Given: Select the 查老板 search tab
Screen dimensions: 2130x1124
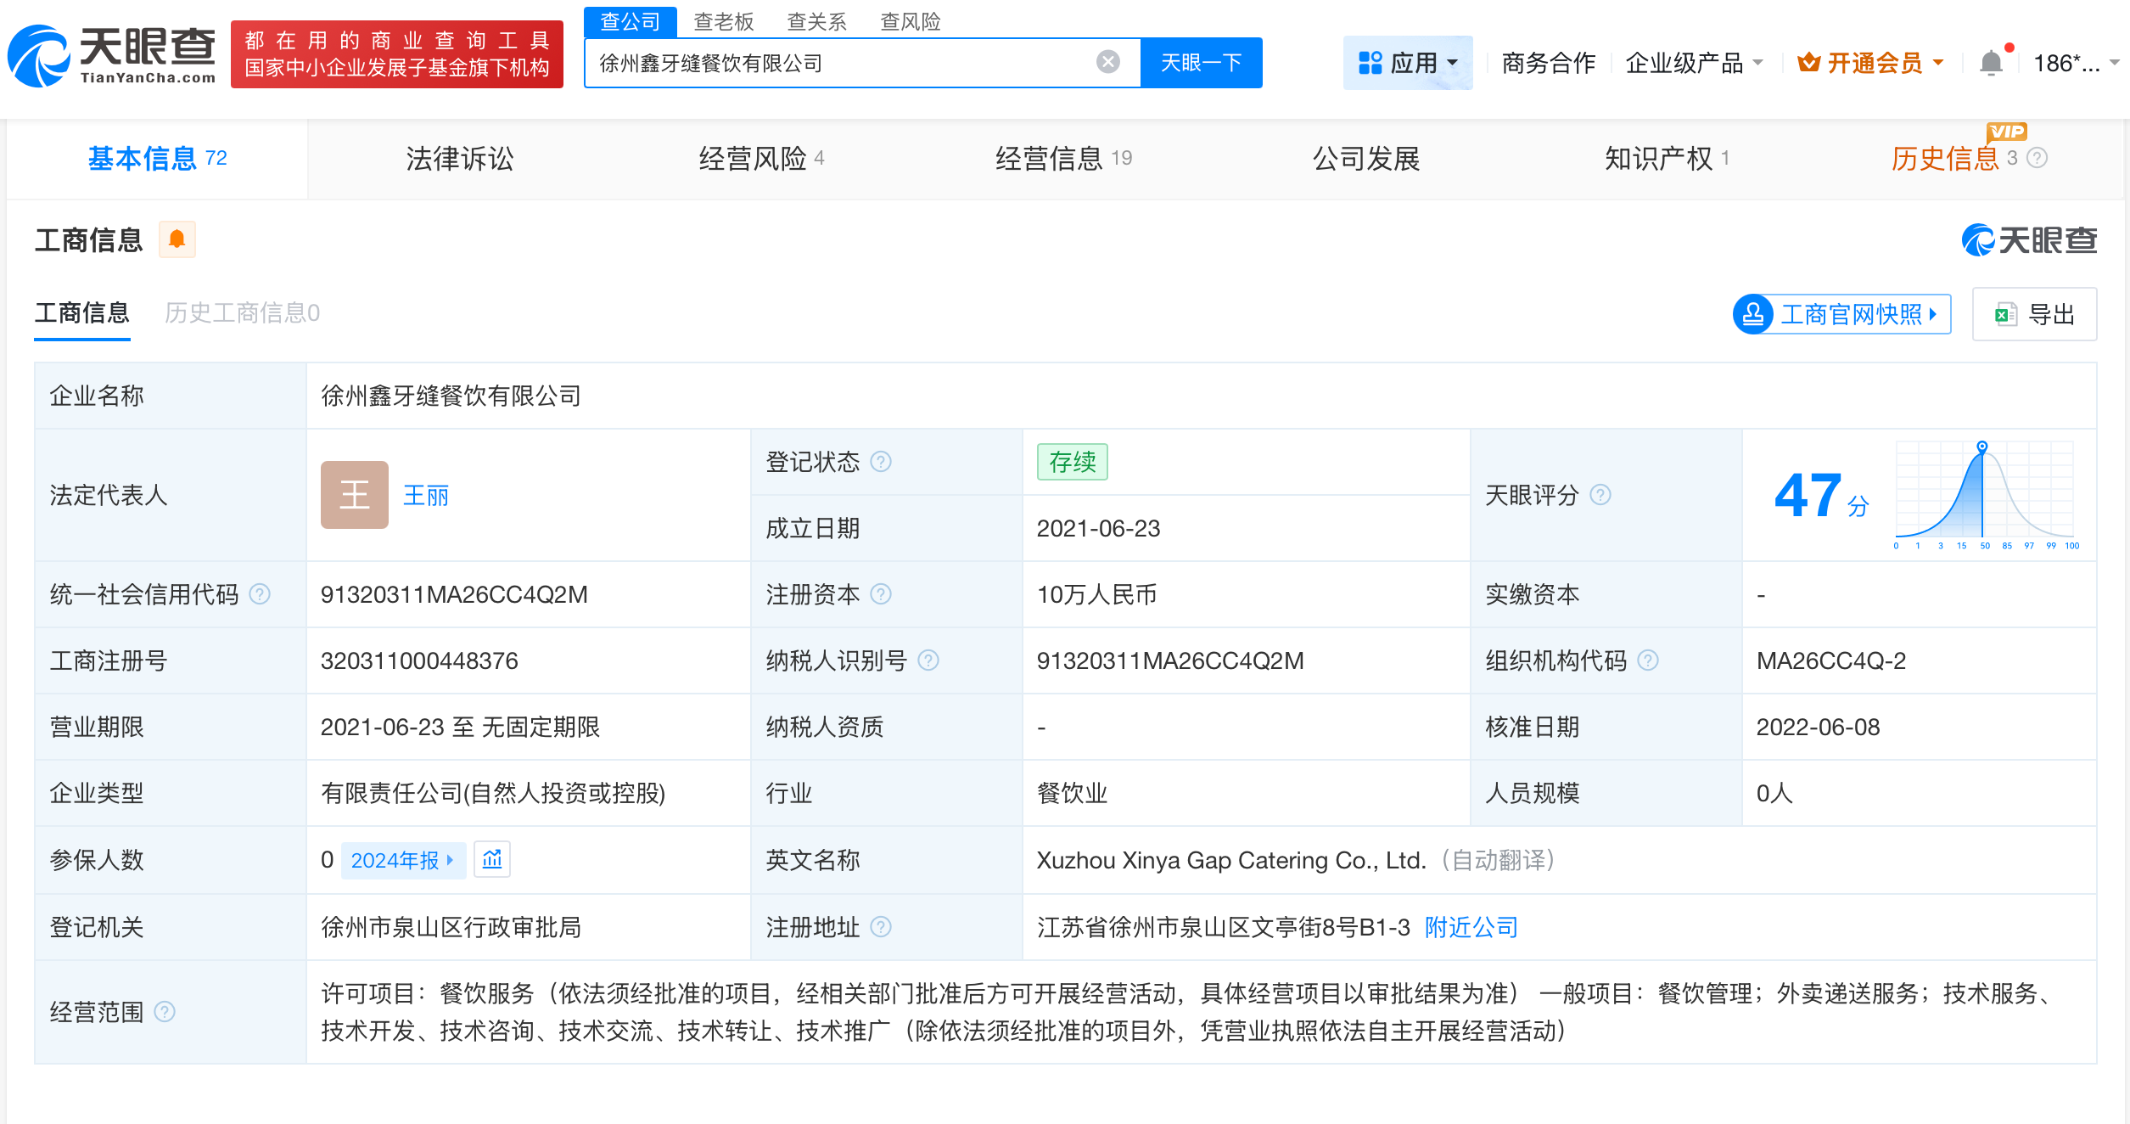Looking at the screenshot, I should tap(722, 22).
